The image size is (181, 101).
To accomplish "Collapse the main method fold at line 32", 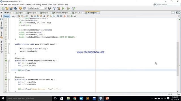I will (x=9, y=44).
